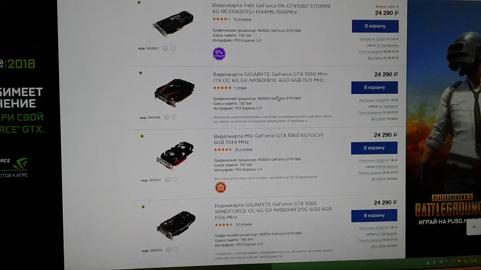Add GIGABYTE WINDFORCE OC card to cart
The height and width of the screenshot is (270, 481).
tap(374, 216)
